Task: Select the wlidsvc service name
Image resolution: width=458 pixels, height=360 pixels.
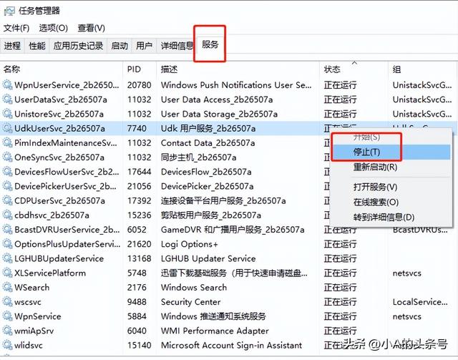Action: point(29,345)
